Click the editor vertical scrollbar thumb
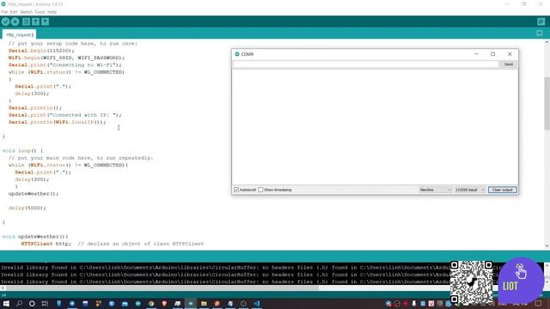Screen dimensions: 550x309 (x=547, y=103)
